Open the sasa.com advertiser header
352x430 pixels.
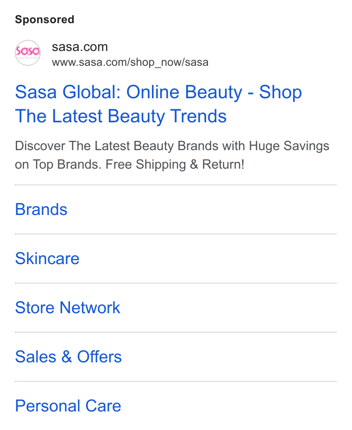tap(112, 53)
